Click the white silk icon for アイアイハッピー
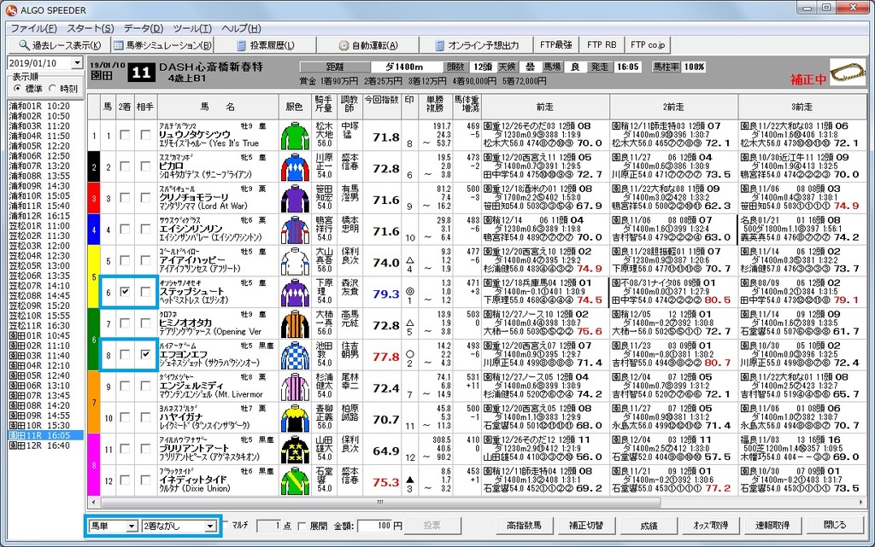 pyautogui.click(x=295, y=260)
